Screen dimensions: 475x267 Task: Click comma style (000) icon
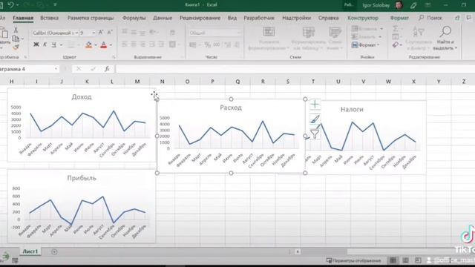[217, 45]
